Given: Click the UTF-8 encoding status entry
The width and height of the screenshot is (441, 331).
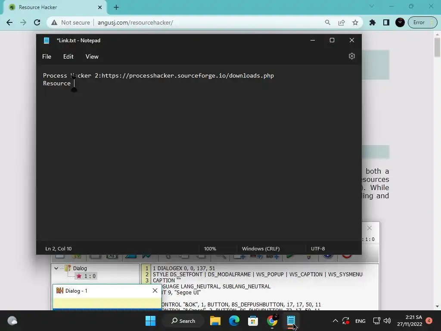Looking at the screenshot, I should coord(318,249).
